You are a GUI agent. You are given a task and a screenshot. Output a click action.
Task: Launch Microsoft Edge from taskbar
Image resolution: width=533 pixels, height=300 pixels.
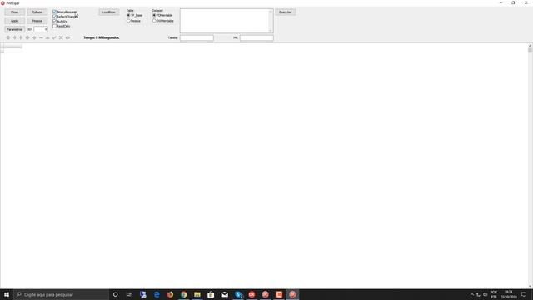[157, 294]
